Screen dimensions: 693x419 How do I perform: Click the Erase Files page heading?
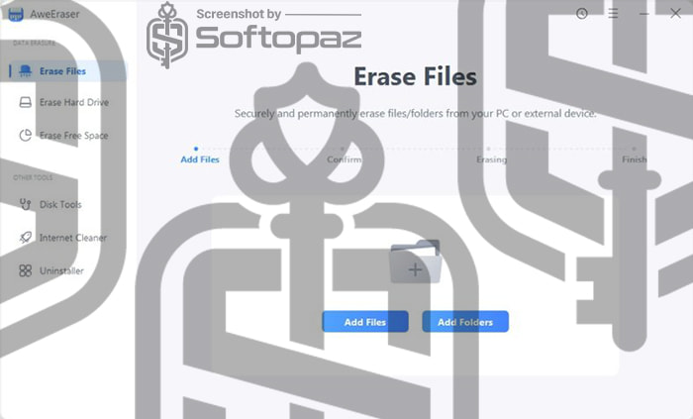click(x=415, y=76)
